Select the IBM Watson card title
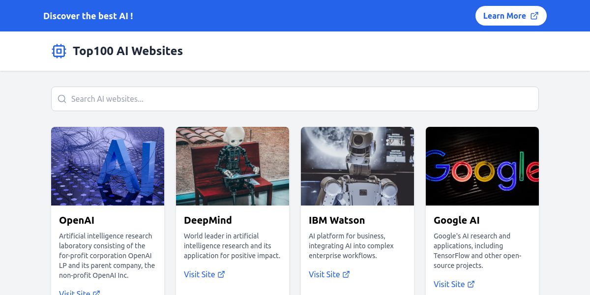The width and height of the screenshot is (590, 295). pyautogui.click(x=337, y=220)
